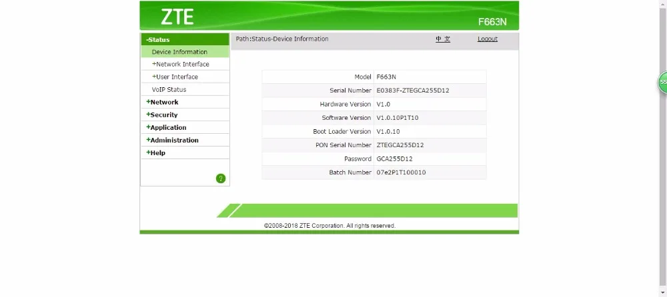
Task: Expand the Network Interface submenu
Action: pos(180,64)
